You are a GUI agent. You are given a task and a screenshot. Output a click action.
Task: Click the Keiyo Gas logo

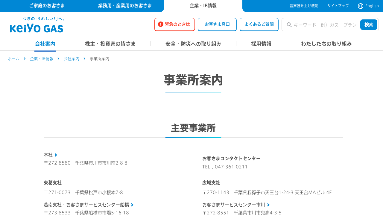(x=37, y=25)
